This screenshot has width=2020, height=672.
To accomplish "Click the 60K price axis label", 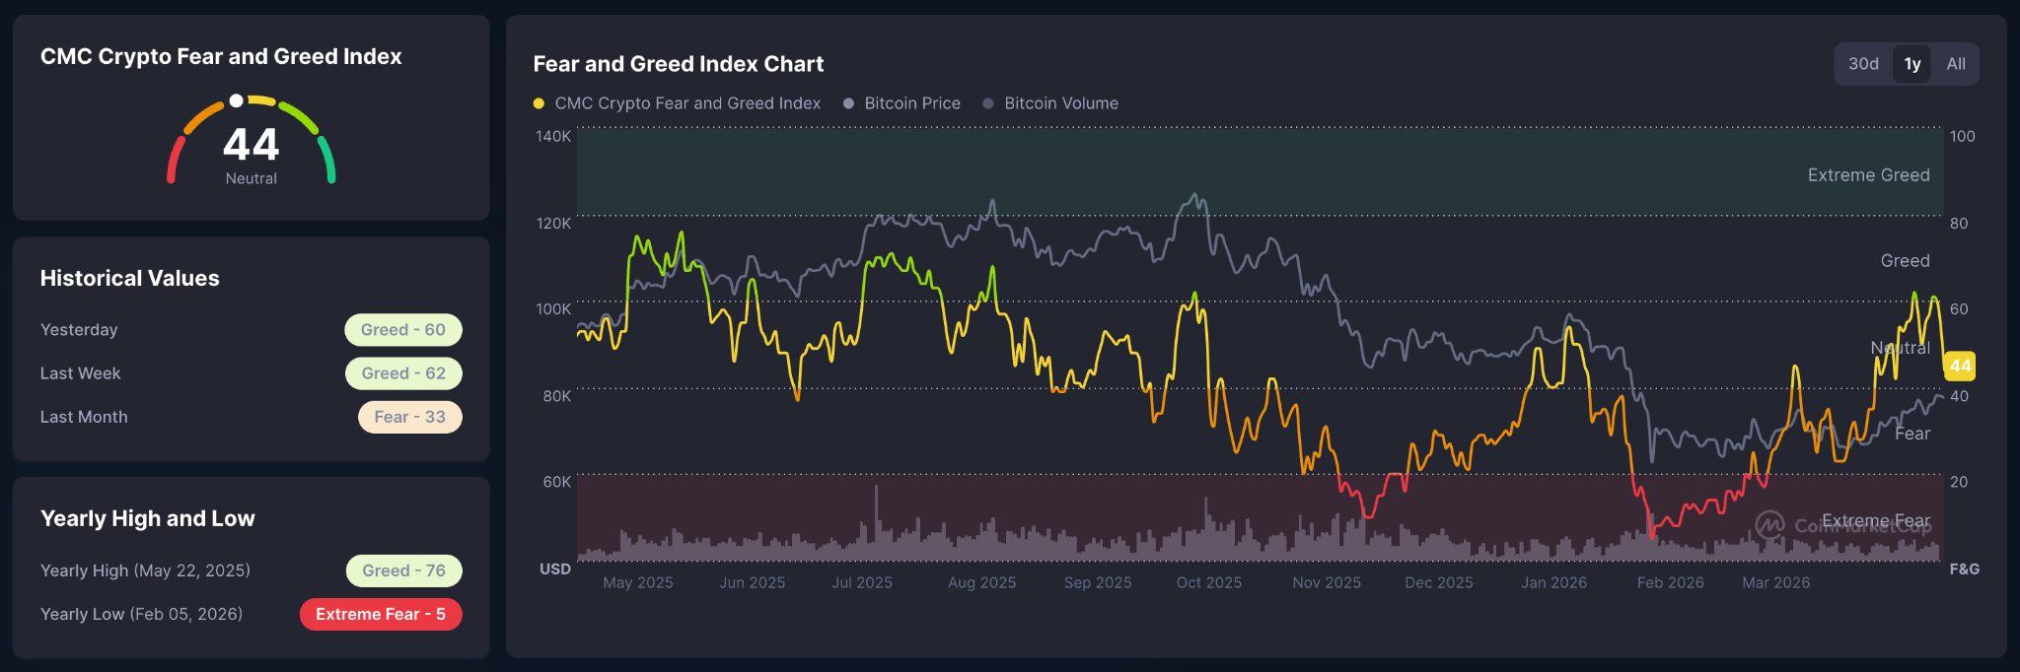I will point(557,482).
